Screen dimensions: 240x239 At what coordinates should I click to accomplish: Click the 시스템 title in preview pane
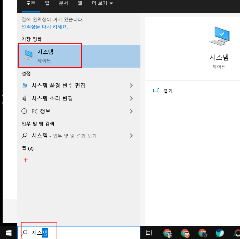[x=219, y=58]
